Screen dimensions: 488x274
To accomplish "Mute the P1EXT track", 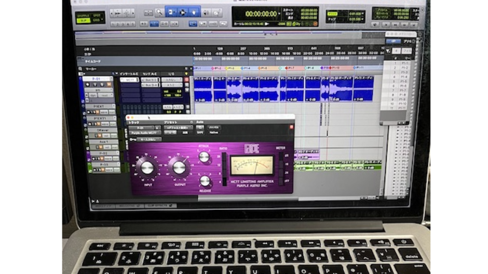I will point(97,112).
